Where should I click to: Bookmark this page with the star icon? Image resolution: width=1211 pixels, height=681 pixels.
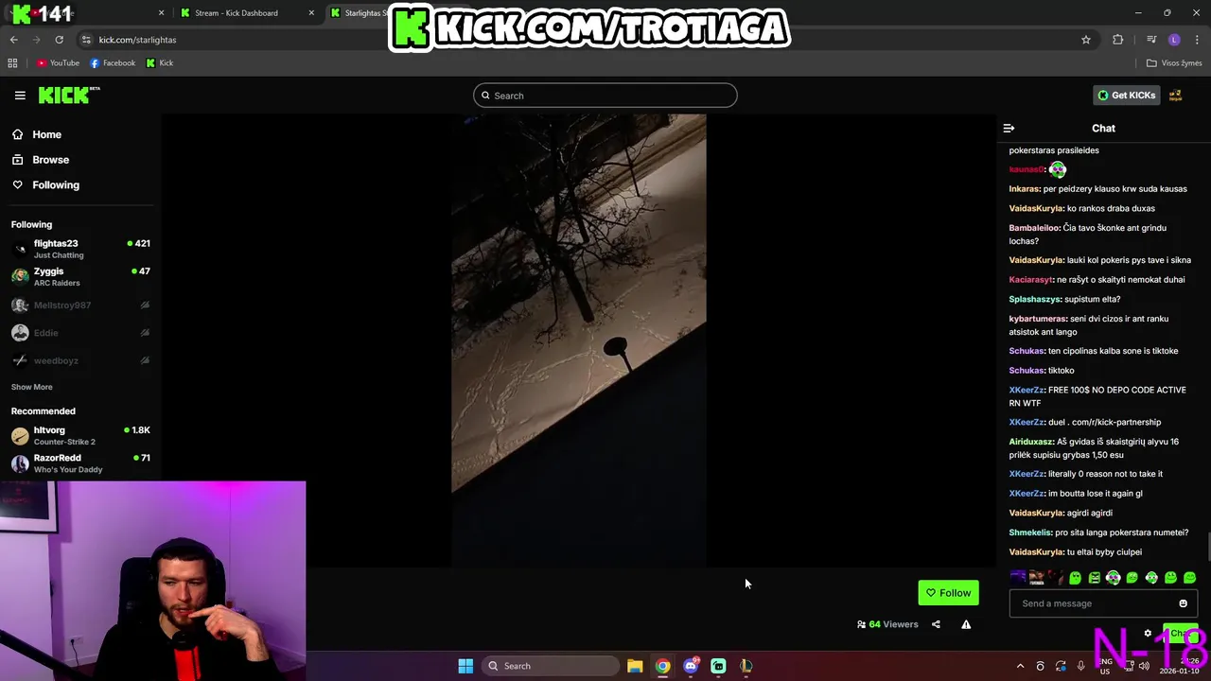click(1086, 40)
